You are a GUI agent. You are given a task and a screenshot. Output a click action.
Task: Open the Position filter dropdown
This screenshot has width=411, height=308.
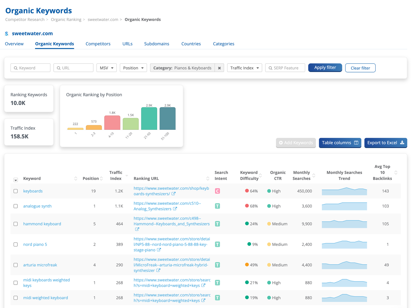pyautogui.click(x=133, y=68)
